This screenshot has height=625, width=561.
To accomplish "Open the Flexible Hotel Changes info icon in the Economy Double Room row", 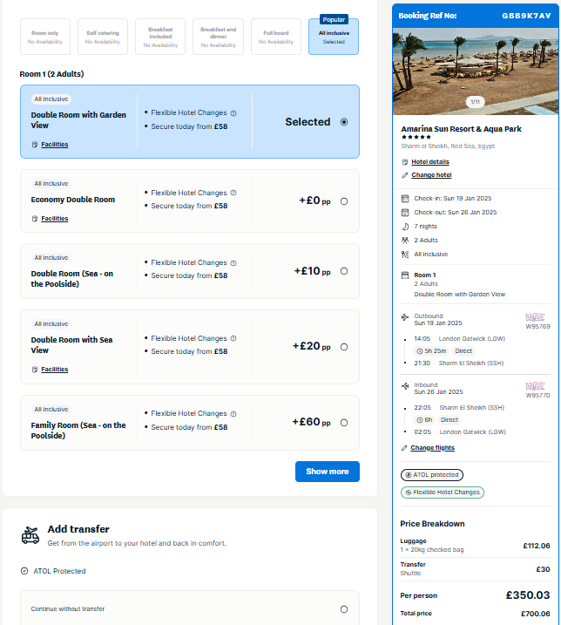I will pos(233,193).
